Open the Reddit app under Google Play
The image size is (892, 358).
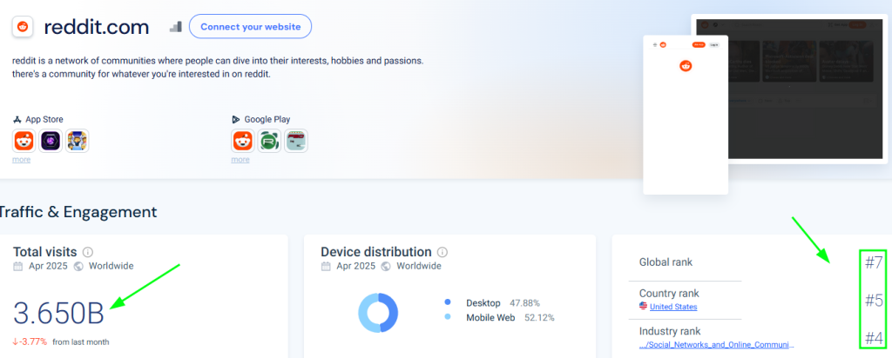(243, 141)
